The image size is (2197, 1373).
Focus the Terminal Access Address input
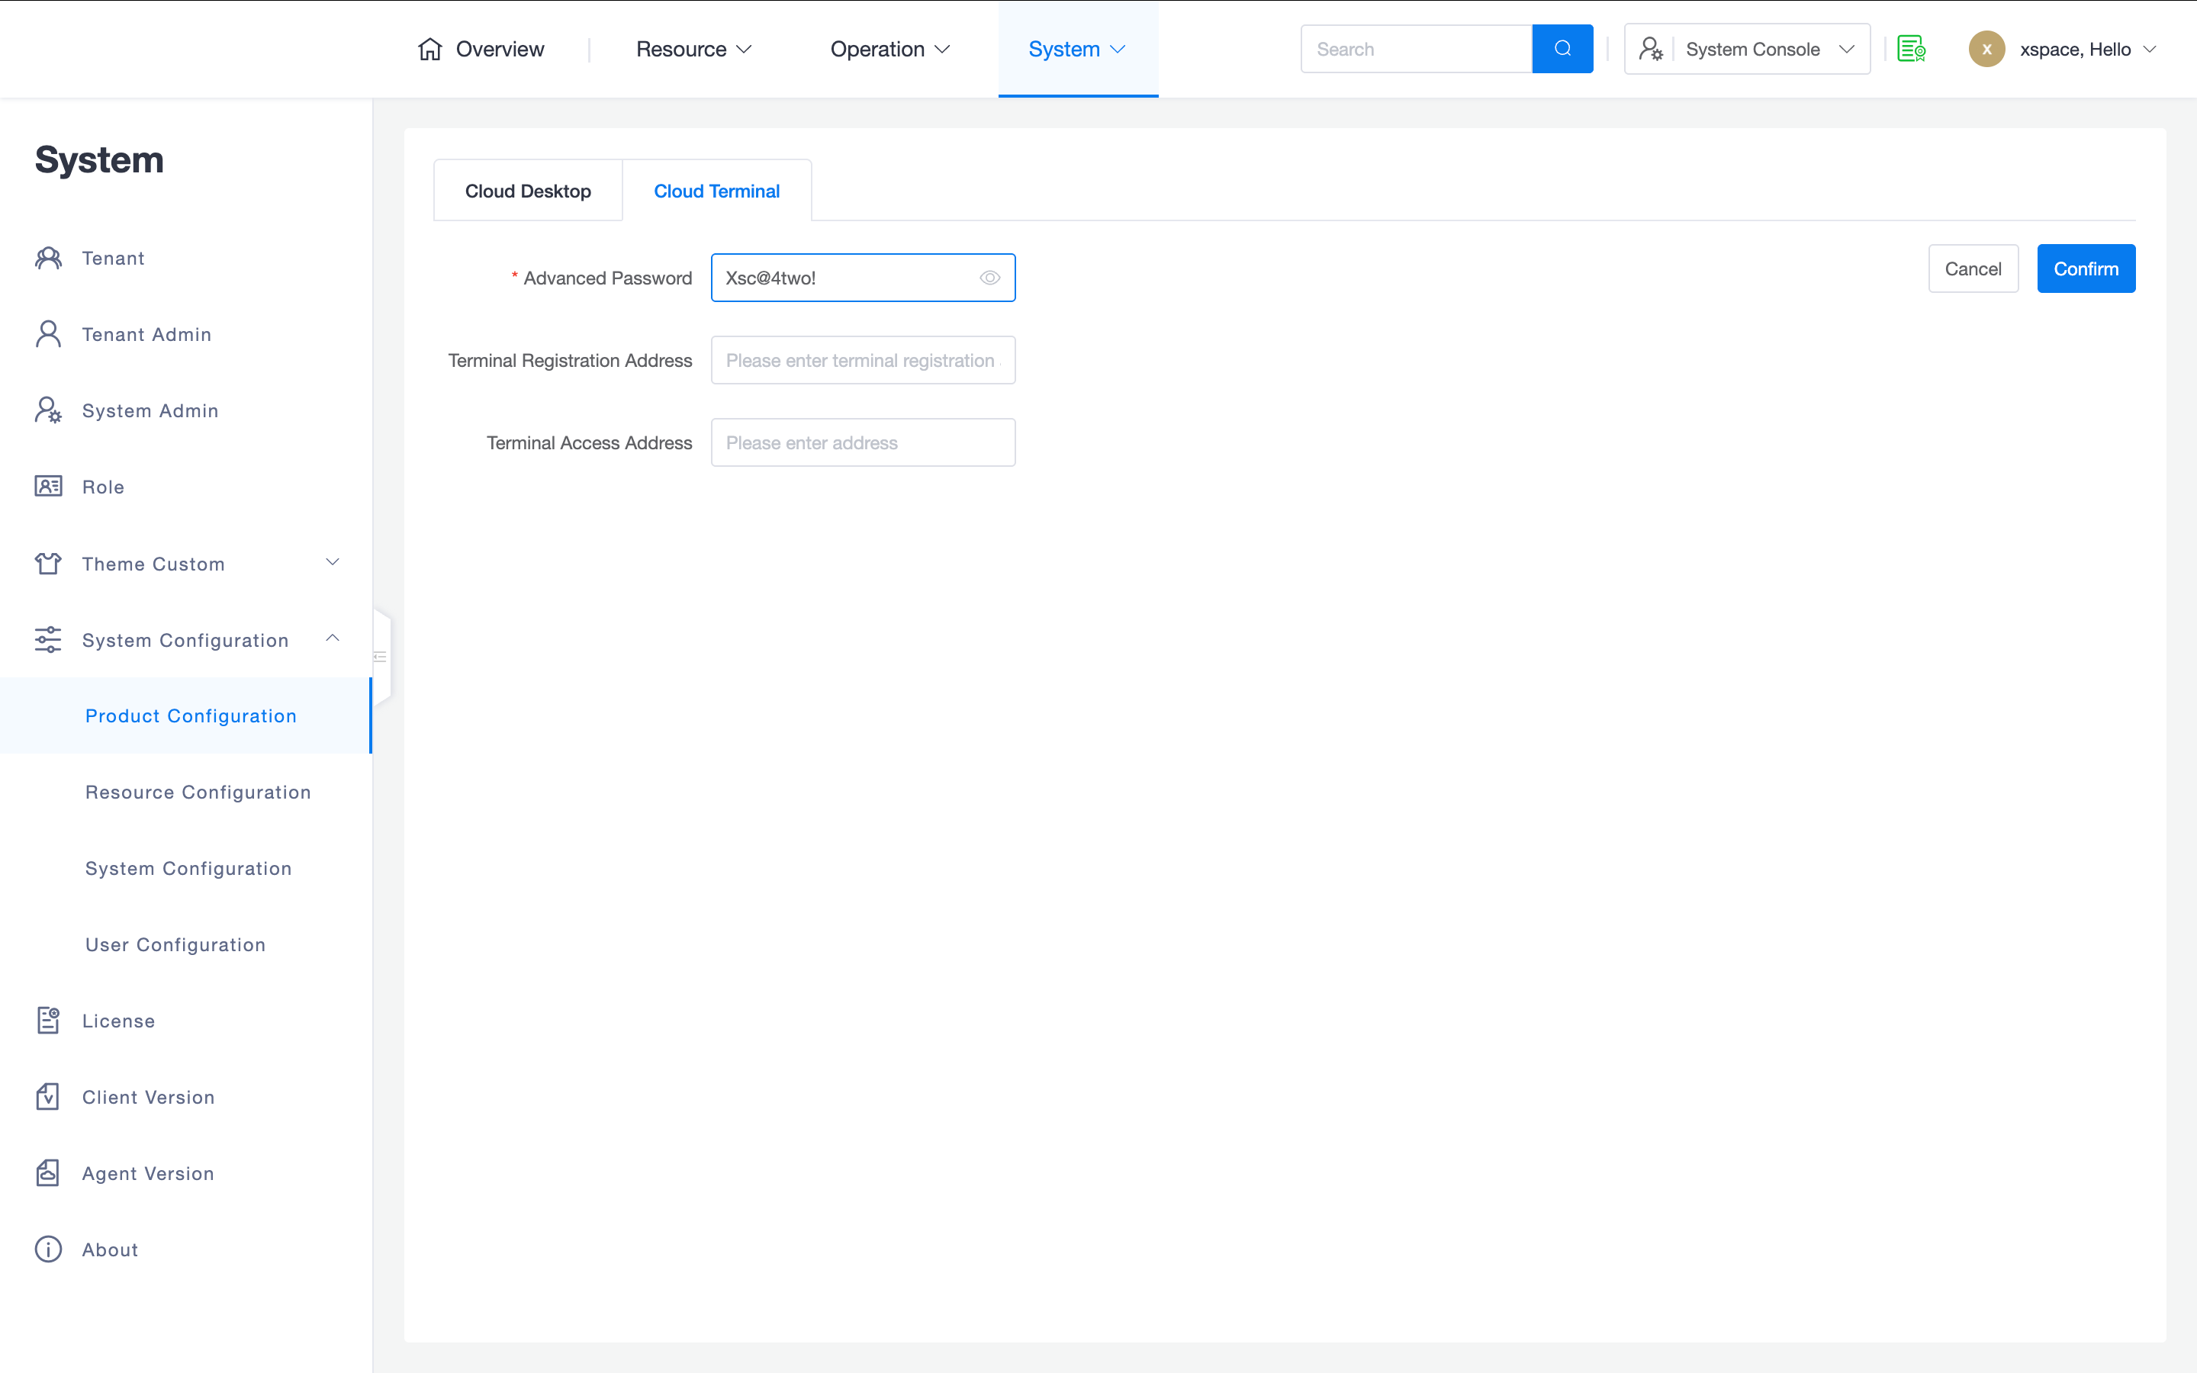863,443
